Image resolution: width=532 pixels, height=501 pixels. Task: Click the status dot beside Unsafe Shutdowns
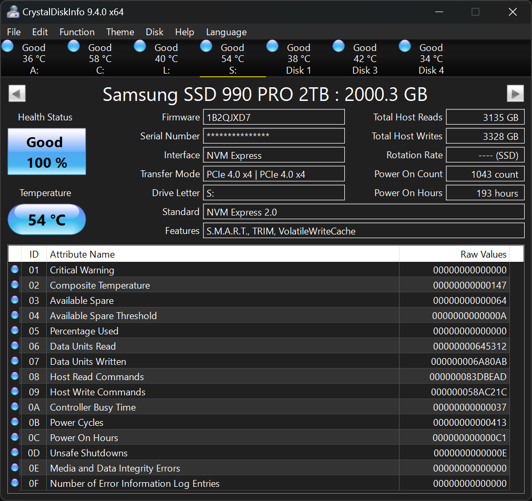coord(15,453)
